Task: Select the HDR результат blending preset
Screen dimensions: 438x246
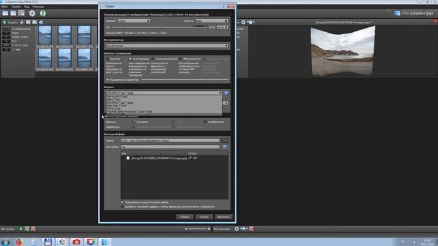Action: click(x=181, y=59)
